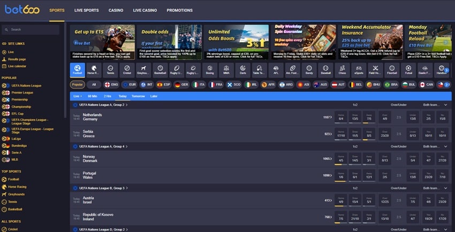455x232 pixels.
Task: Select the All filter chip
Action: (x=94, y=84)
